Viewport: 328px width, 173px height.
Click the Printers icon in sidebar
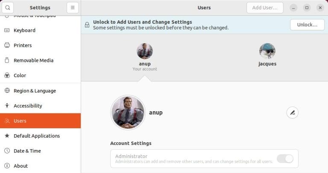(x=7, y=45)
